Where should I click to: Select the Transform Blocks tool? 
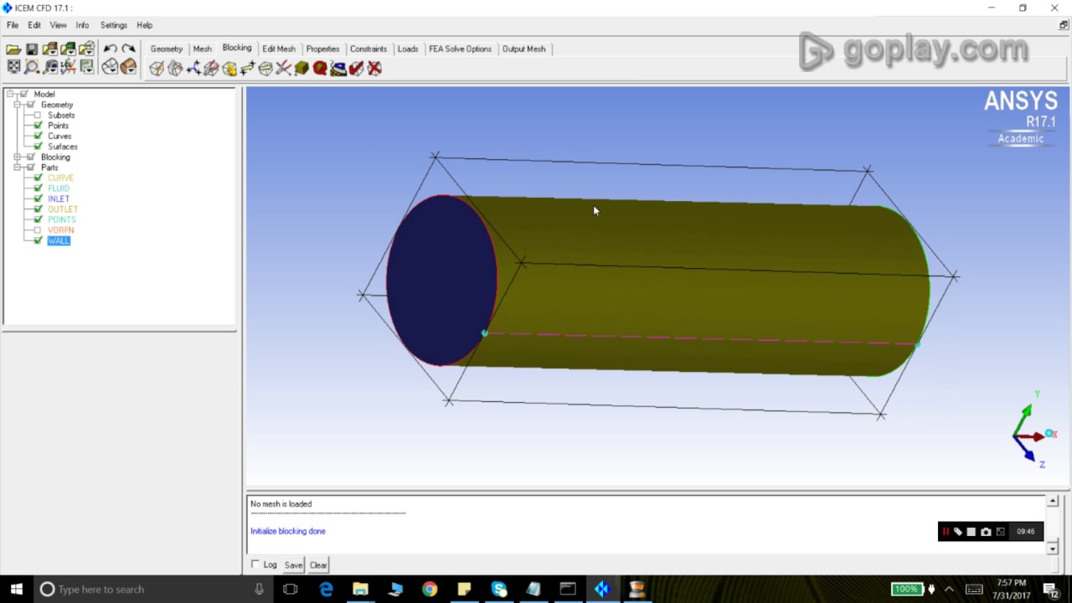point(265,69)
